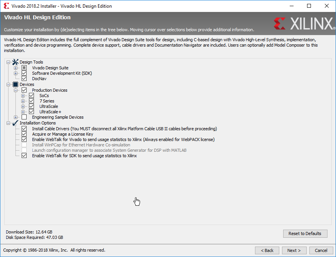Viewport: 336px width, 257px height.
Task: Expand the Vivado Design Suite node
Action: [x=16, y=68]
